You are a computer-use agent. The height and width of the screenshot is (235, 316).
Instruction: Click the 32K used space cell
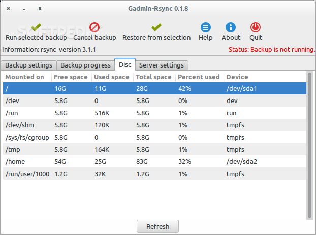coord(100,174)
